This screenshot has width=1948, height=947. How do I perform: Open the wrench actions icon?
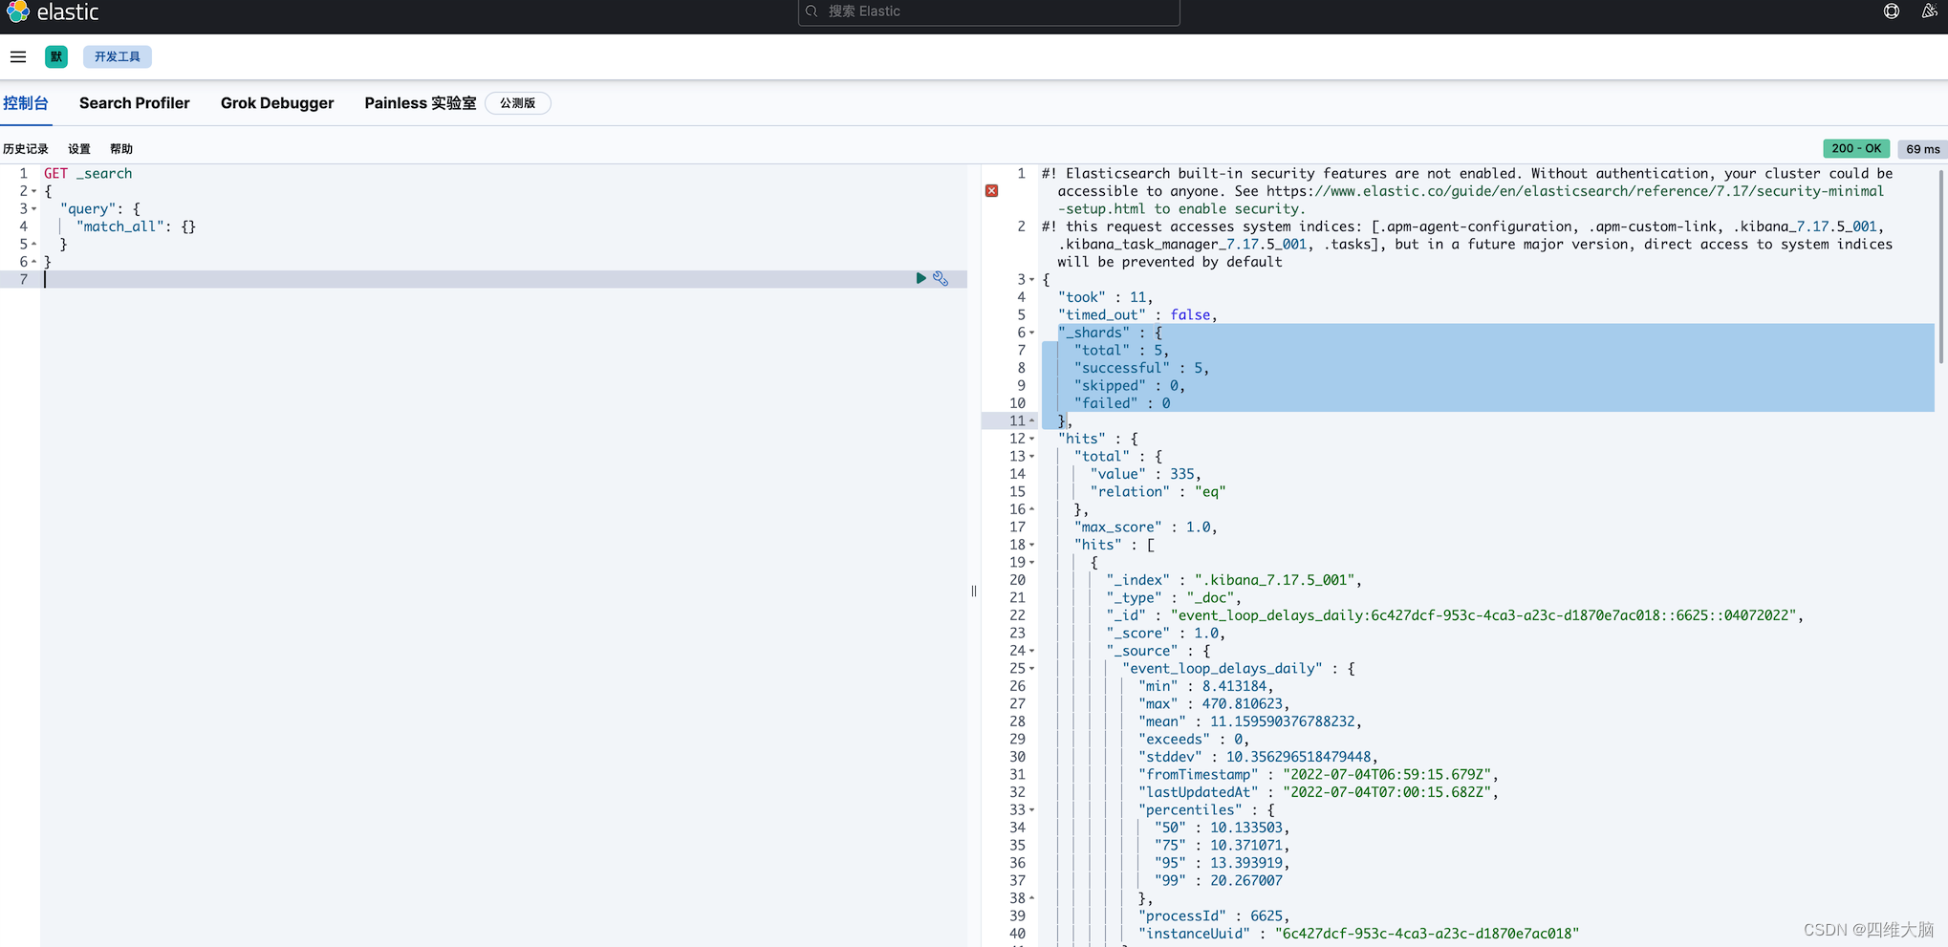point(941,278)
